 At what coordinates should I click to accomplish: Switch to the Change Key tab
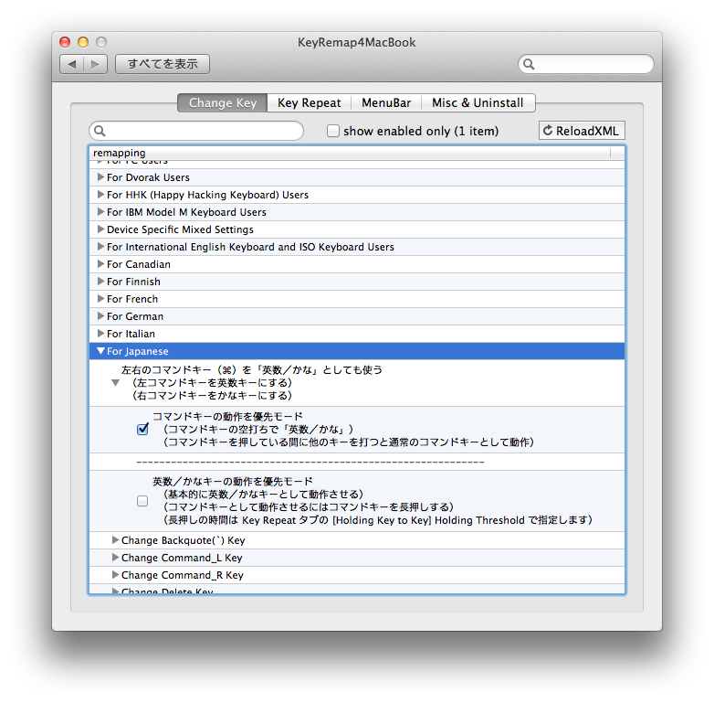click(223, 103)
